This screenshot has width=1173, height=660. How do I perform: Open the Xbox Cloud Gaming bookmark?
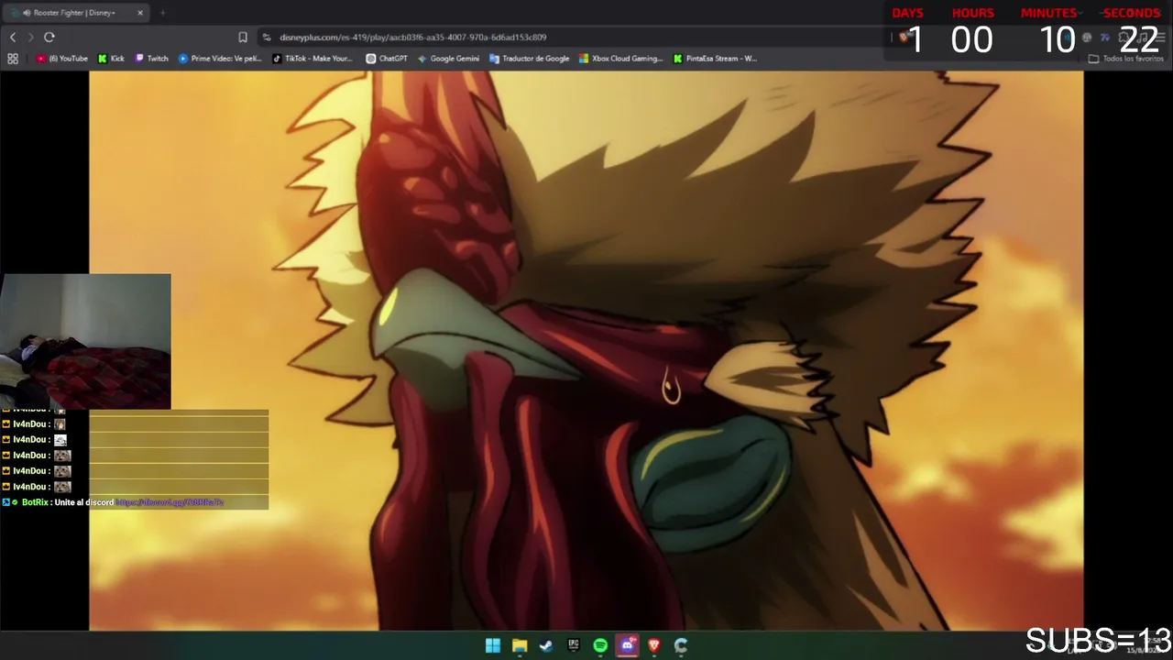click(620, 59)
